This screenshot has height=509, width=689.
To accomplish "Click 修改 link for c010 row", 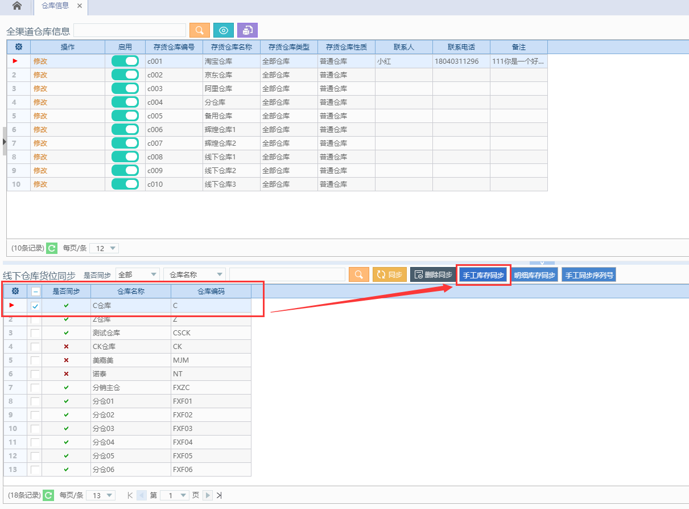I will pyautogui.click(x=40, y=184).
